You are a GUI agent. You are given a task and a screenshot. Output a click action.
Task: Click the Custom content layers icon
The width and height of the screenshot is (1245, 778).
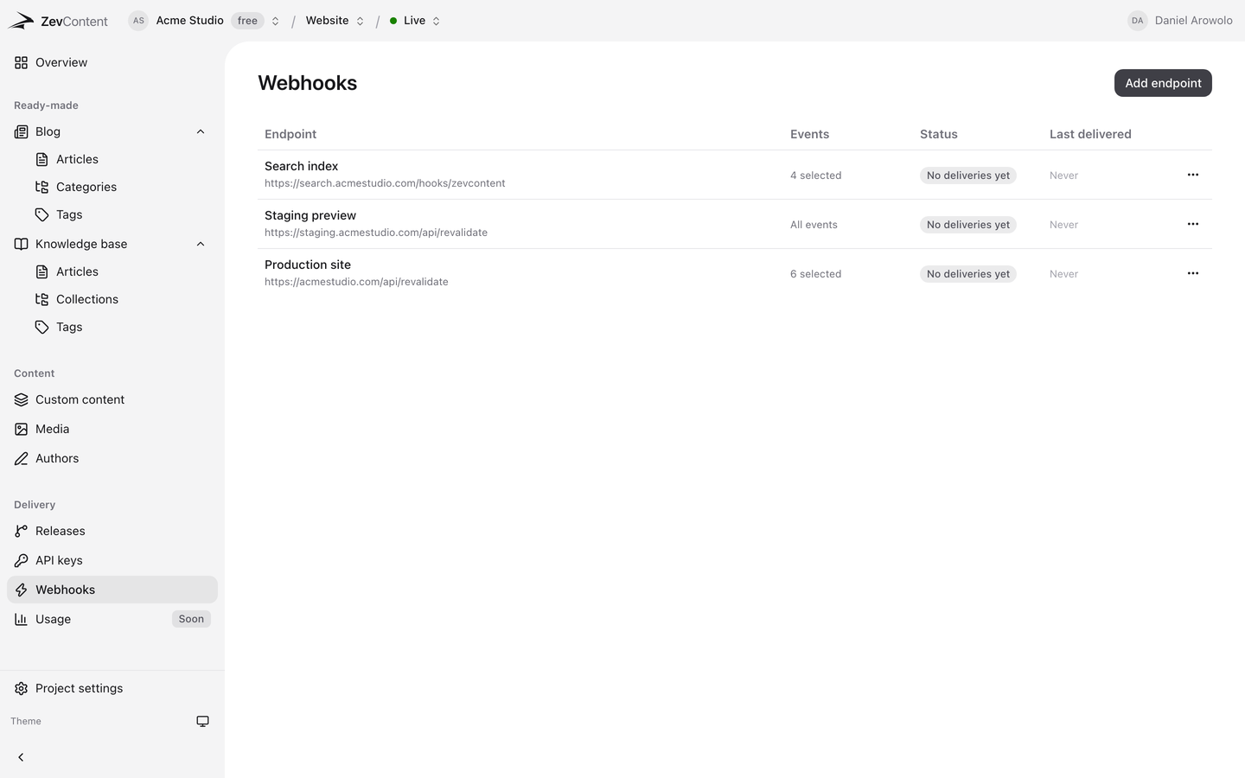pos(21,399)
